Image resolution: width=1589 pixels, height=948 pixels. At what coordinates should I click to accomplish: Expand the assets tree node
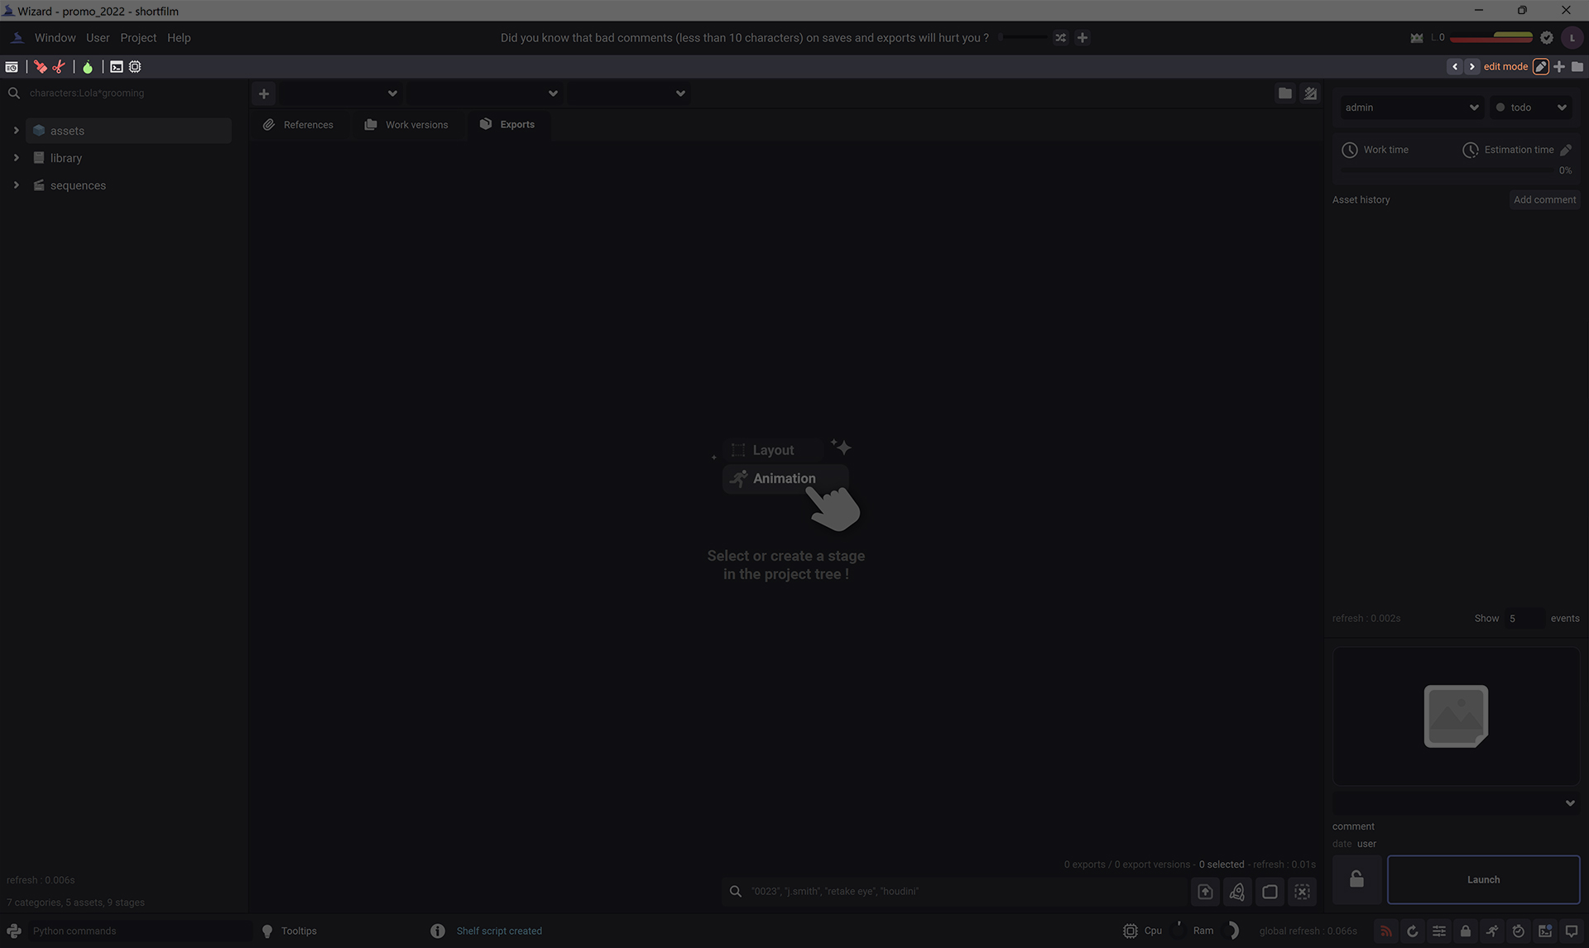[x=16, y=131]
